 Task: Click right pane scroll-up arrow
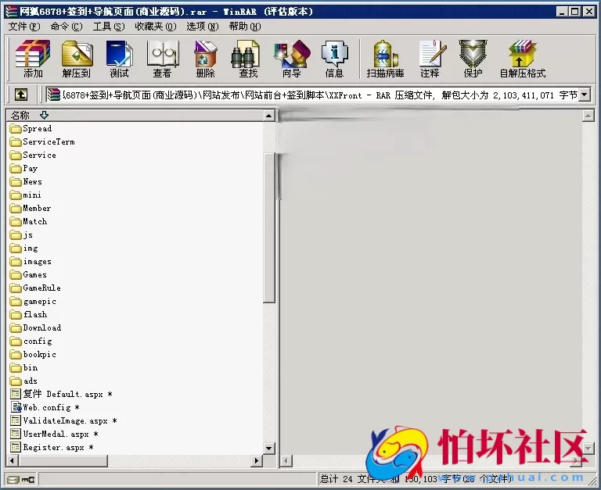(x=588, y=115)
